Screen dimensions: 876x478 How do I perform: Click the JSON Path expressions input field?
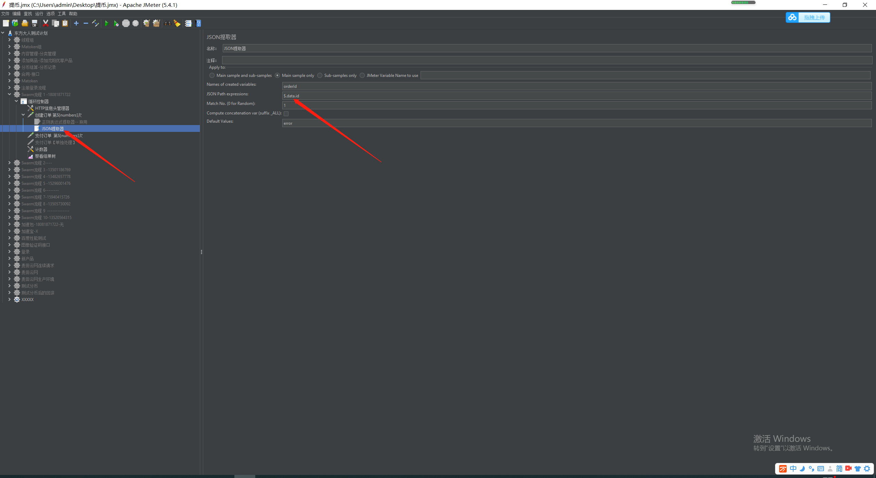[576, 96]
